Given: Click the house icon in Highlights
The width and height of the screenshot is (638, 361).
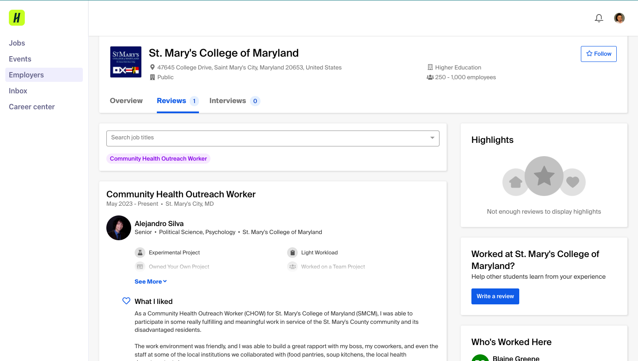Looking at the screenshot, I should click(x=515, y=182).
